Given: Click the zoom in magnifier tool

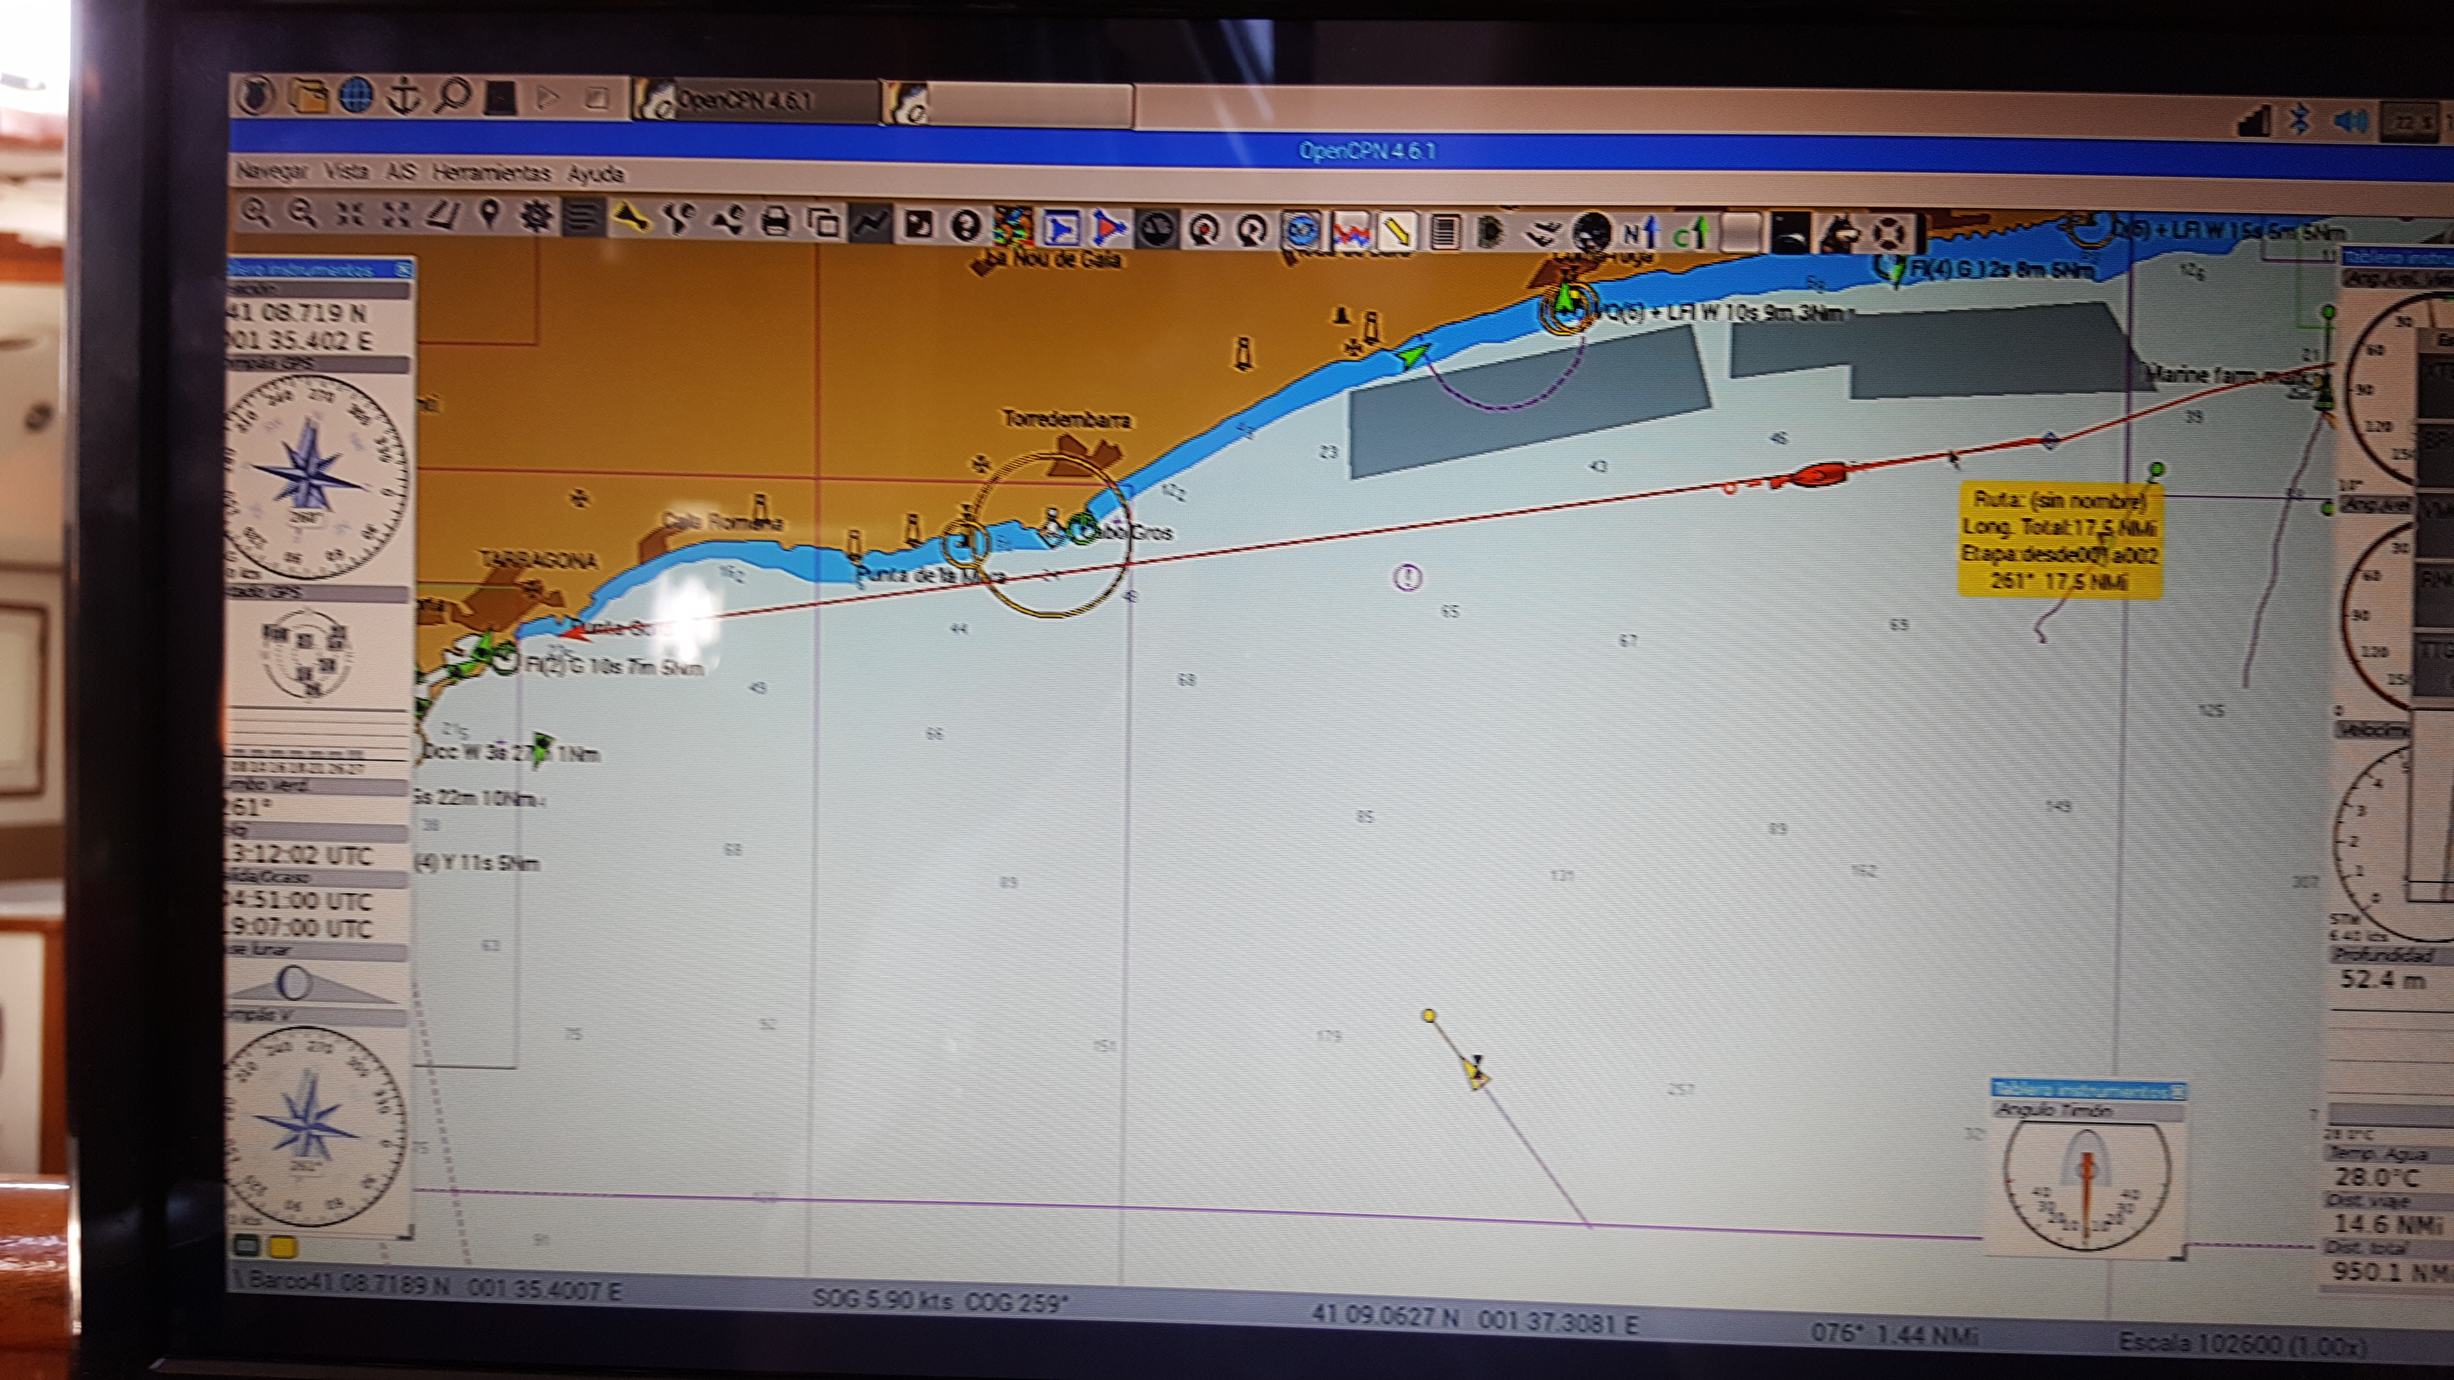Looking at the screenshot, I should click(256, 213).
